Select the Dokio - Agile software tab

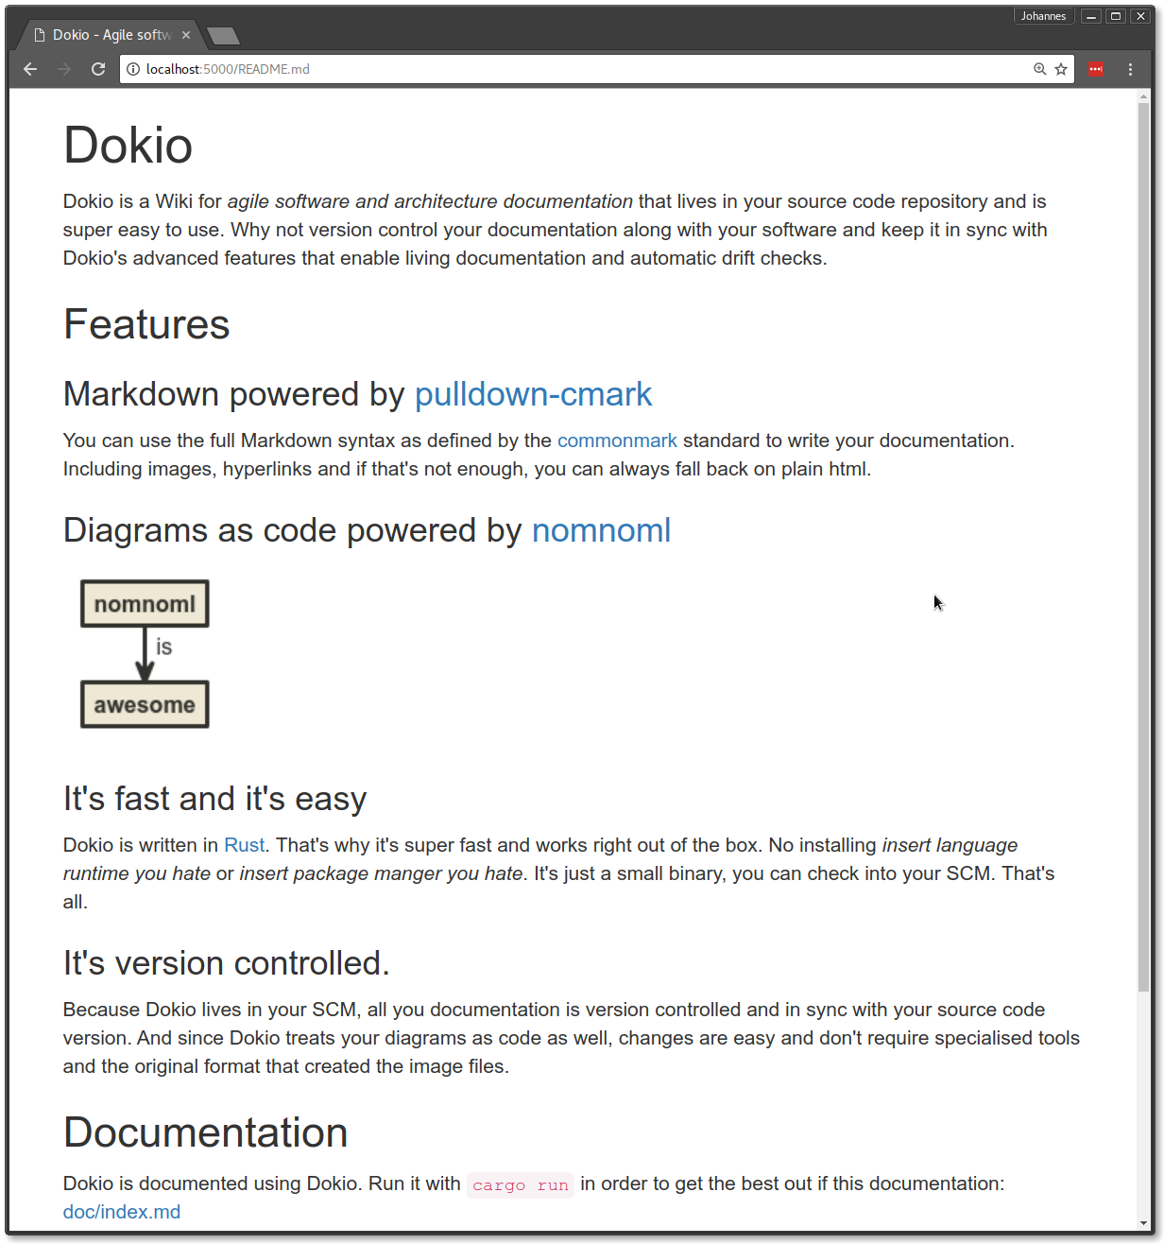click(110, 35)
